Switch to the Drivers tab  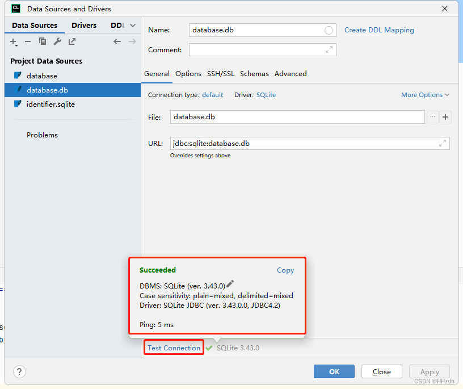click(x=84, y=25)
